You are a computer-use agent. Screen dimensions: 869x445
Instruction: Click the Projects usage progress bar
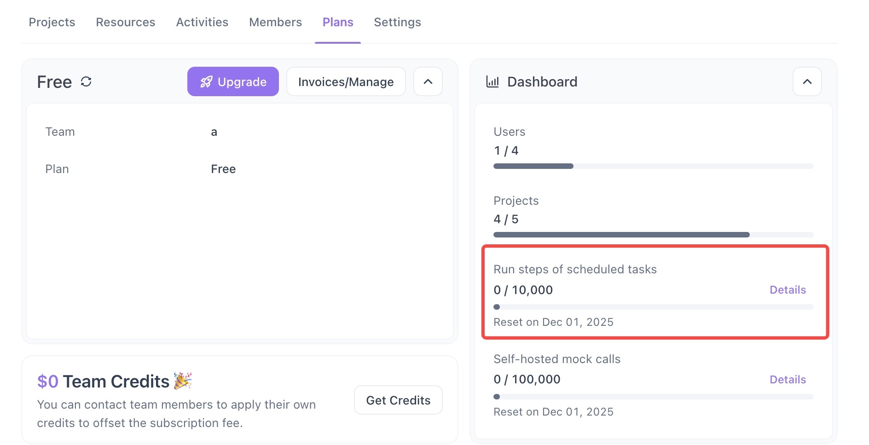(x=653, y=235)
